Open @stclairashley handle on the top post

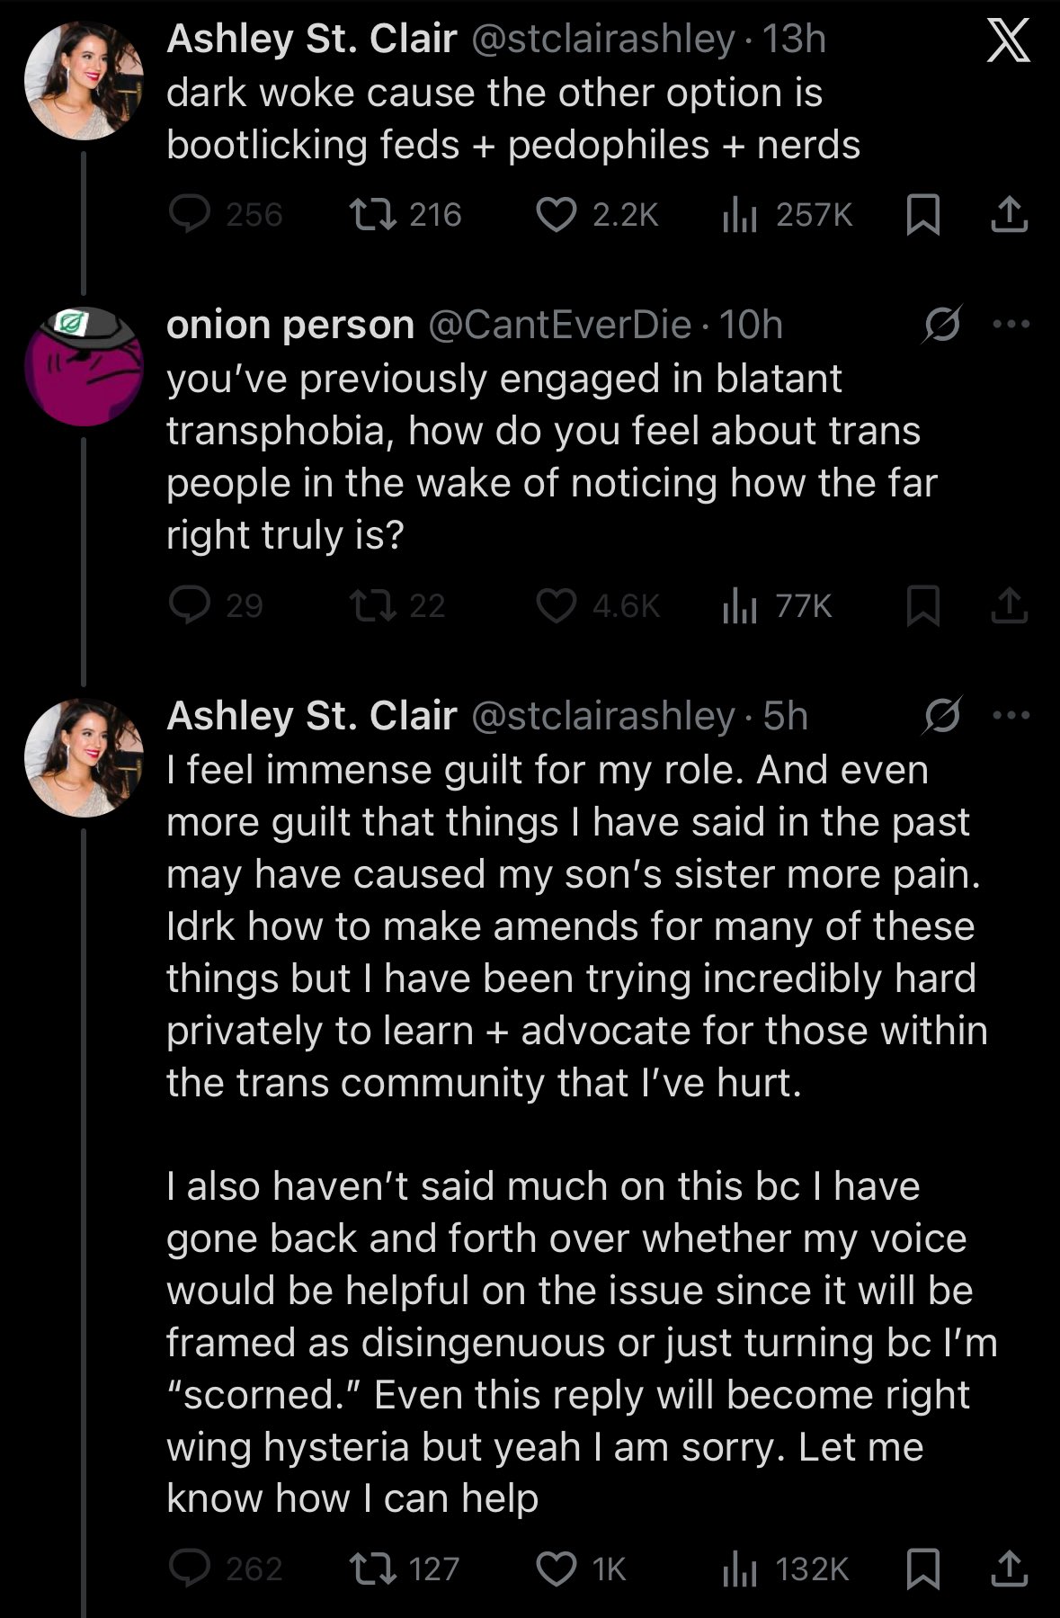[x=602, y=40]
